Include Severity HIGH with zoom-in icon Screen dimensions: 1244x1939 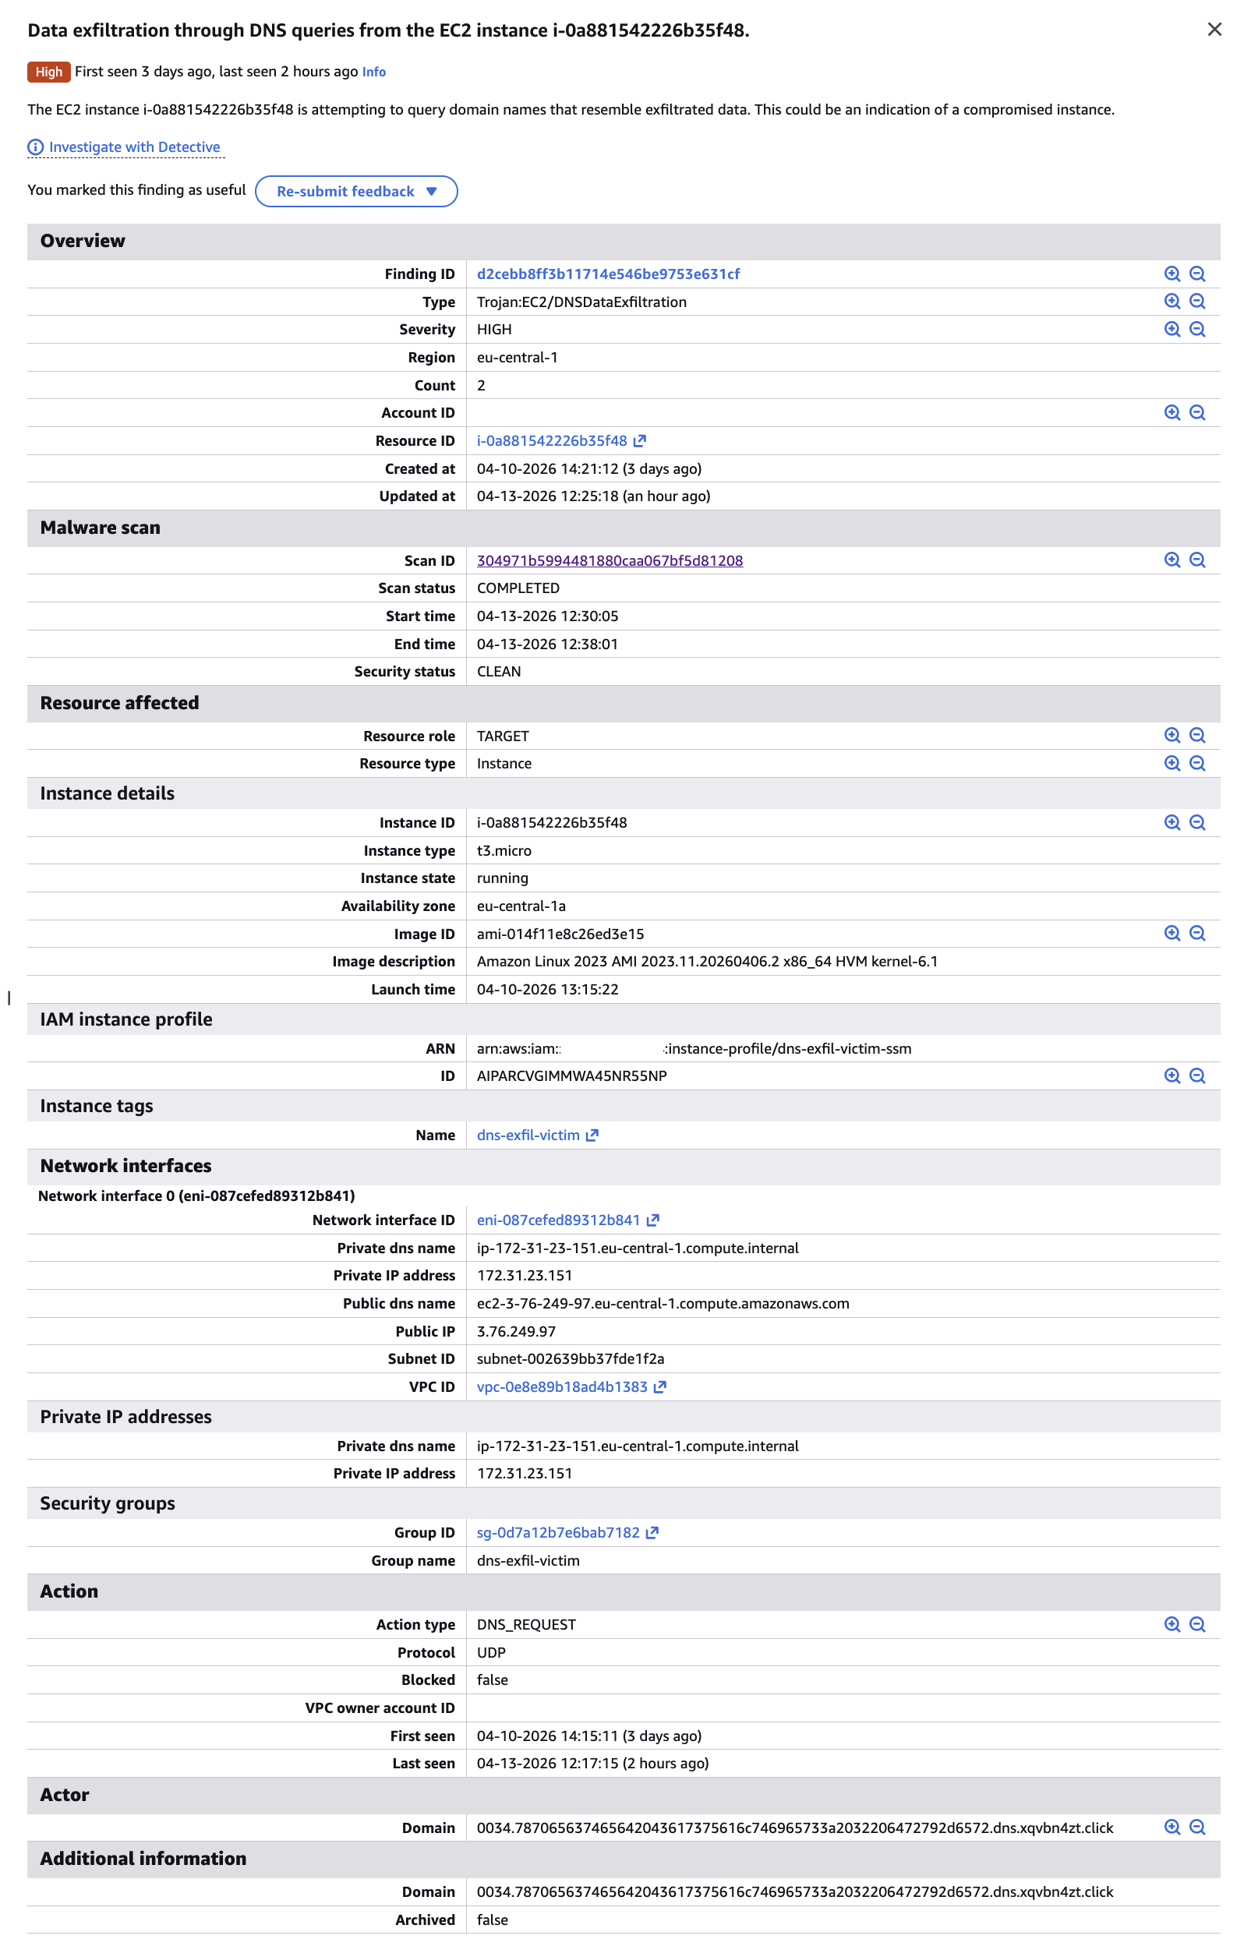(x=1172, y=330)
